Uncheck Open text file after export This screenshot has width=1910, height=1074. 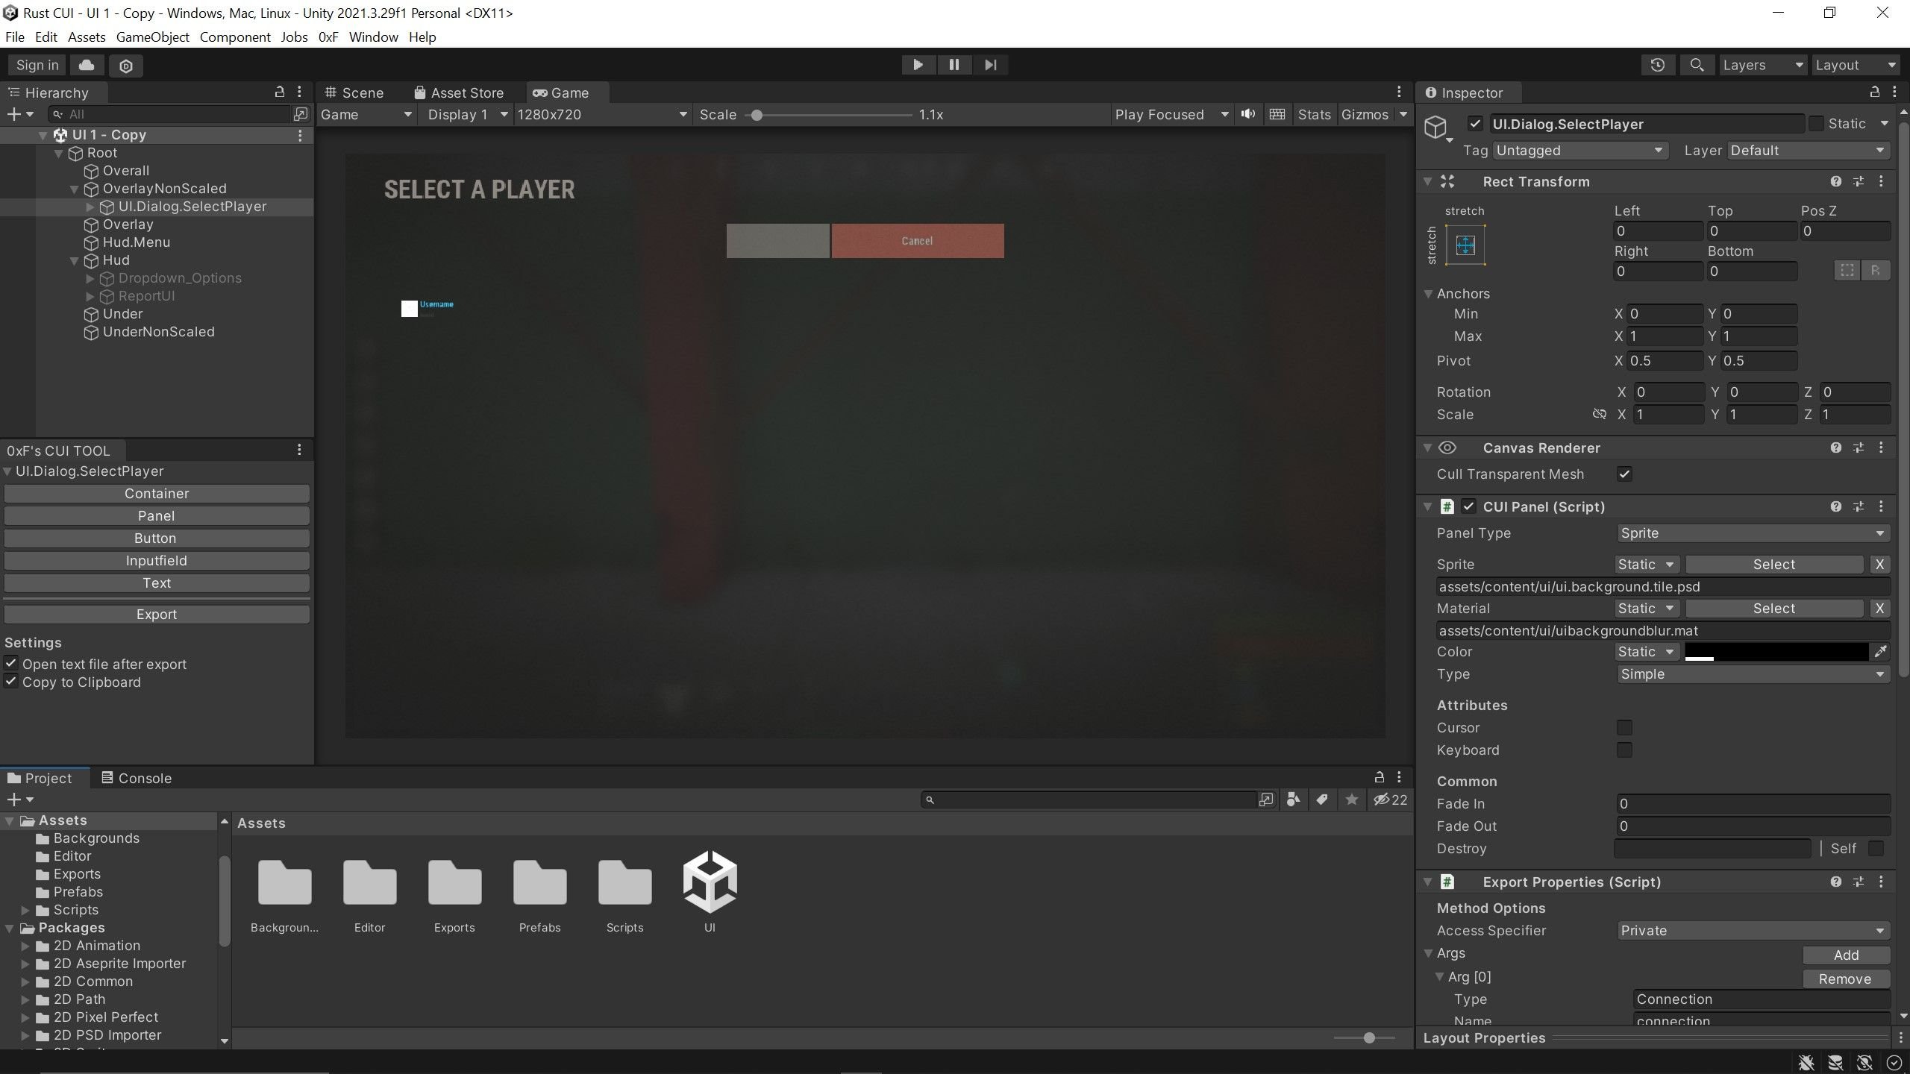click(11, 663)
